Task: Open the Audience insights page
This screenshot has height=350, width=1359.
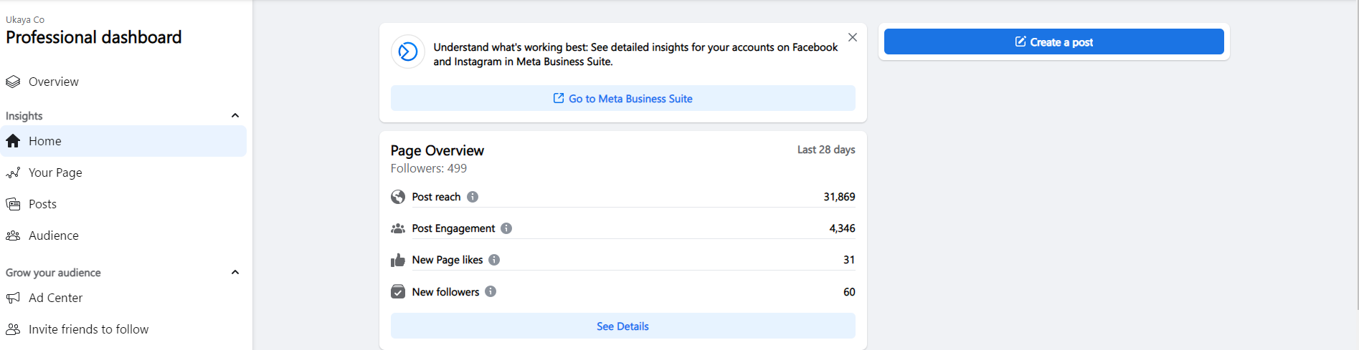Action: coord(53,235)
